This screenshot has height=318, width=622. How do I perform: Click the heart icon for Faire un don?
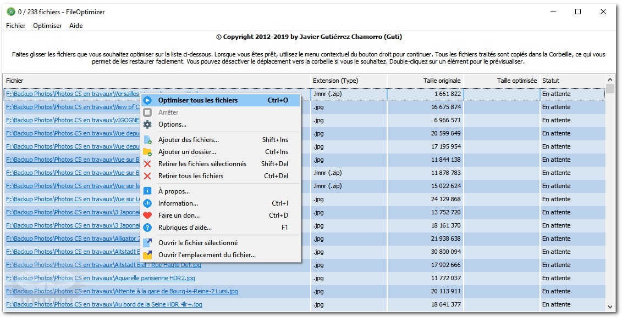tap(147, 215)
